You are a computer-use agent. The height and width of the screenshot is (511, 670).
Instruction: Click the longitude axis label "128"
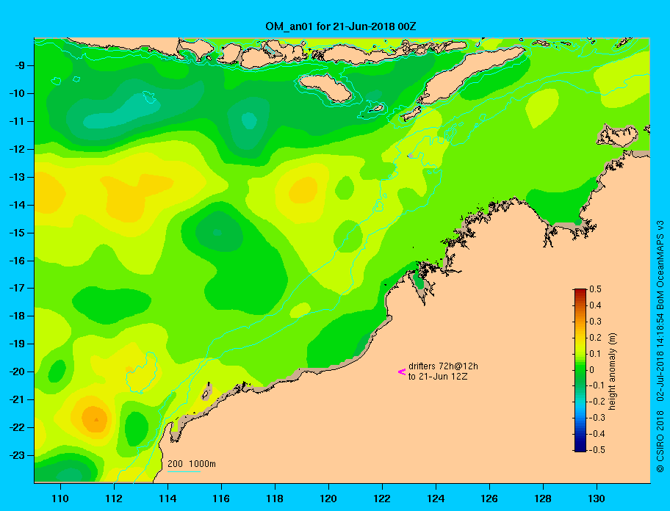coord(543,499)
